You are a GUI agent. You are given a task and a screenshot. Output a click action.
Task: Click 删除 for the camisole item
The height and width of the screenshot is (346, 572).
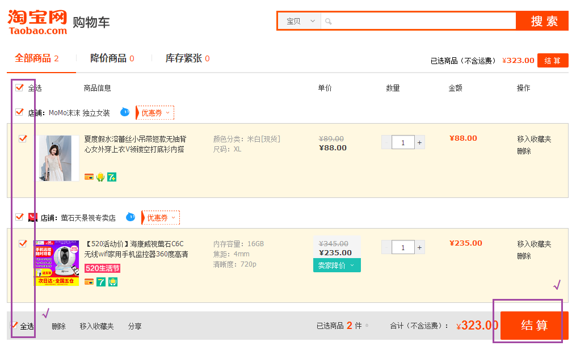point(524,151)
